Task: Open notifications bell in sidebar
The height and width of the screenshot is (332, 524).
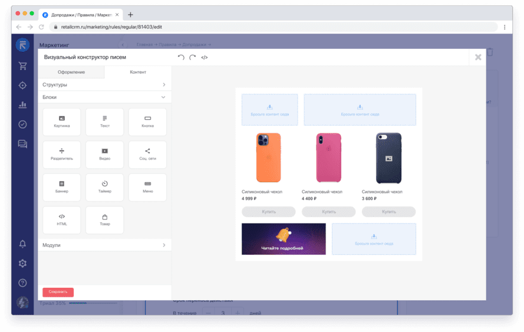Action: [22, 244]
